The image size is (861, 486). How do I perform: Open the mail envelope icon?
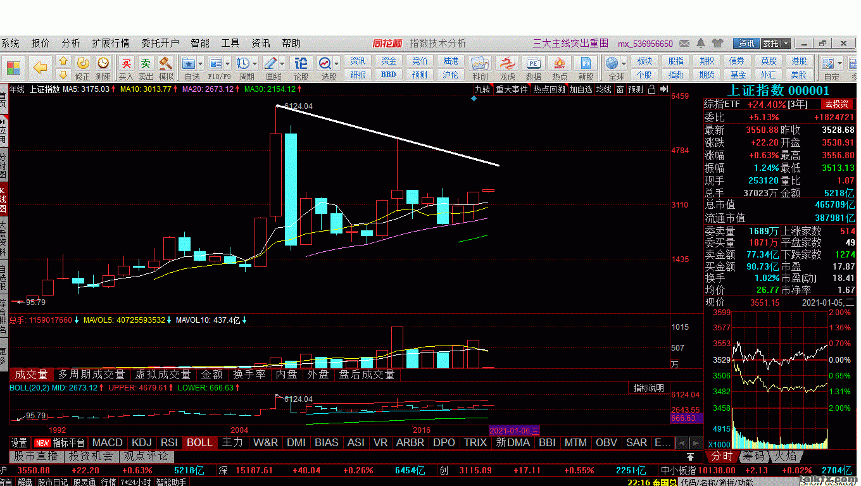pos(684,44)
